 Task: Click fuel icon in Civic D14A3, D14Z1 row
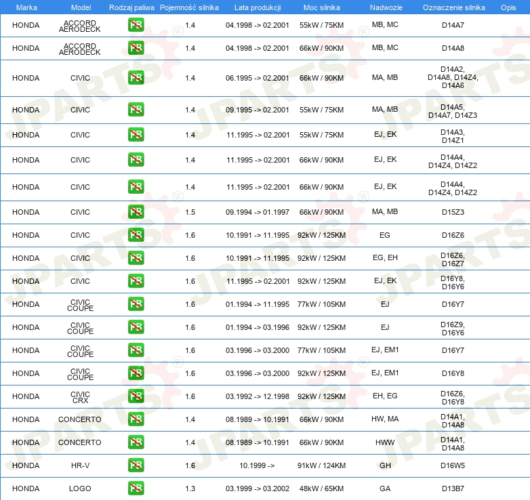click(x=136, y=134)
